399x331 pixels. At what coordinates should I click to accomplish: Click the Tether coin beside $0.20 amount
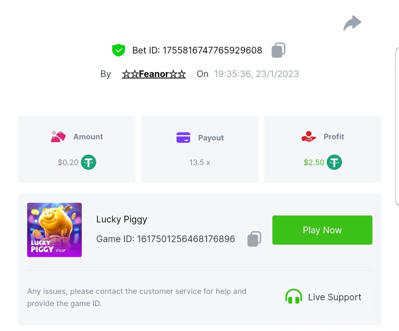click(89, 163)
